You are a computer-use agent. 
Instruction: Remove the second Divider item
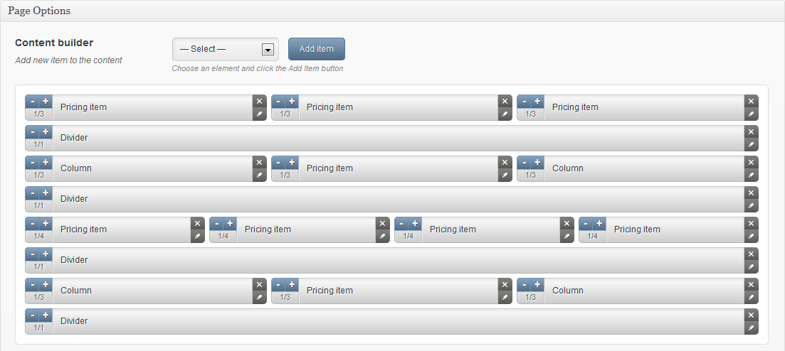751,193
